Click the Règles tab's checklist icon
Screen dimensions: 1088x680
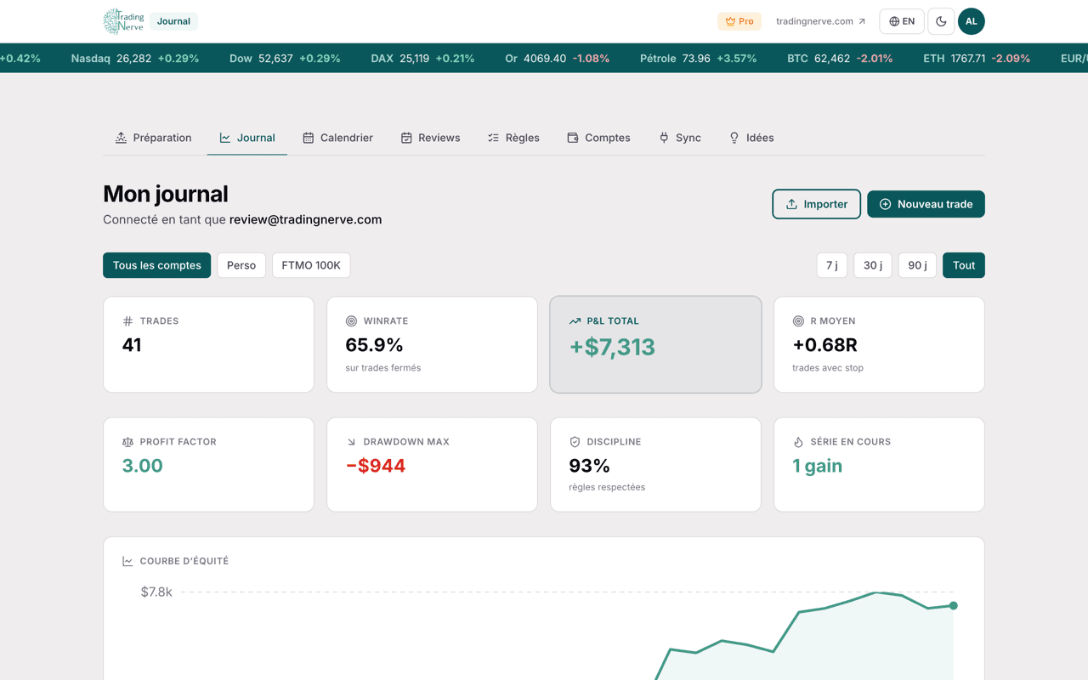pyautogui.click(x=493, y=138)
